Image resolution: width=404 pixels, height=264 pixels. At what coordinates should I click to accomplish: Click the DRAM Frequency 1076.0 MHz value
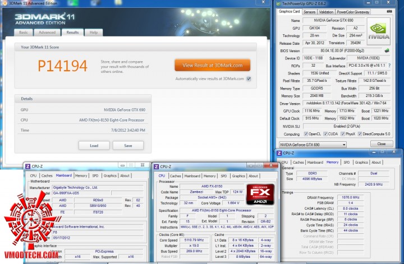351,197
